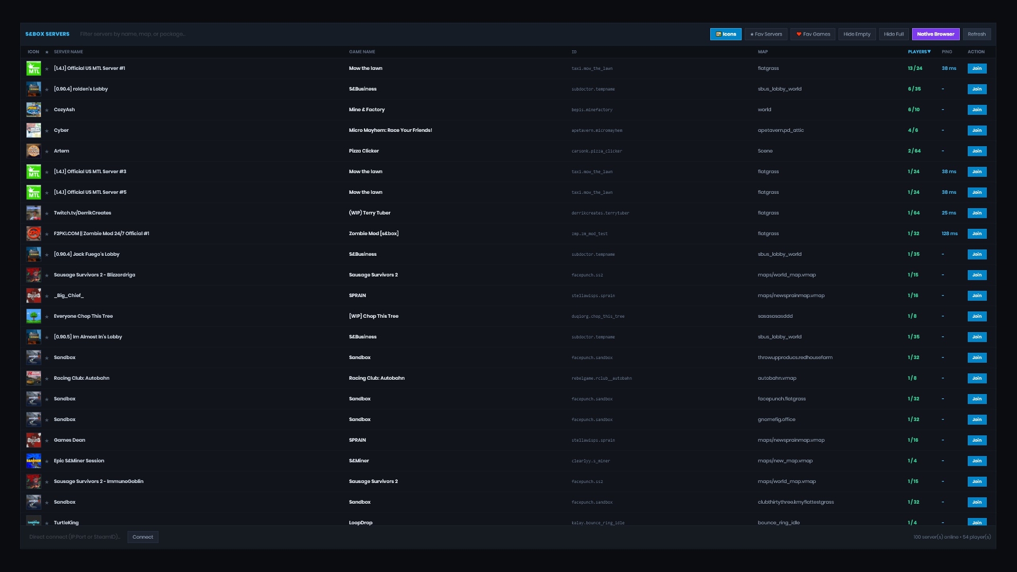This screenshot has width=1017, height=572.
Task: Star the Twitch.tv/DerrikCreates server
Action: pyautogui.click(x=47, y=213)
